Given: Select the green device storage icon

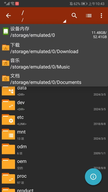Looking at the screenshot, I should tap(6, 31).
